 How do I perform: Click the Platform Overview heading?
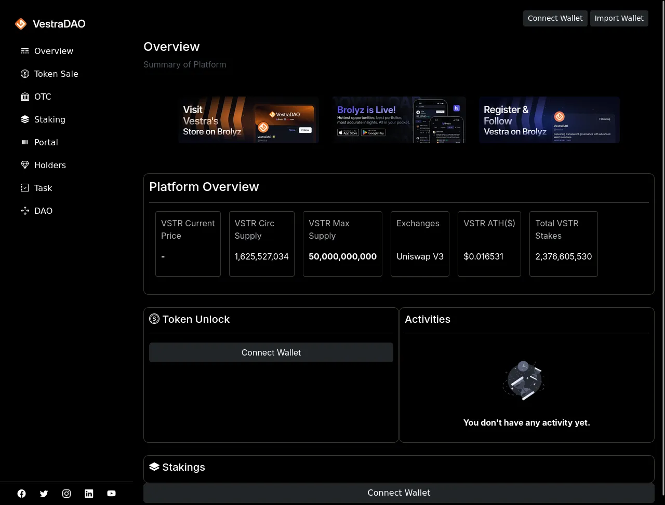204,187
